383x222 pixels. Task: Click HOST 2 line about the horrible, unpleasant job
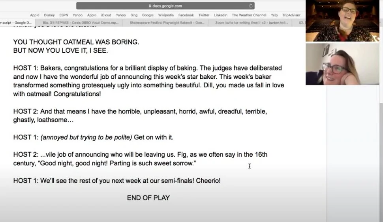[140, 116]
